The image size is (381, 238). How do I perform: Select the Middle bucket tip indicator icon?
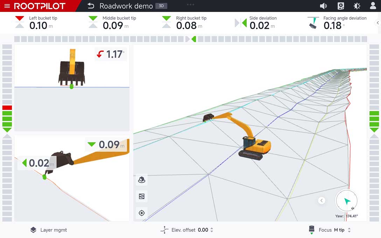(93, 22)
